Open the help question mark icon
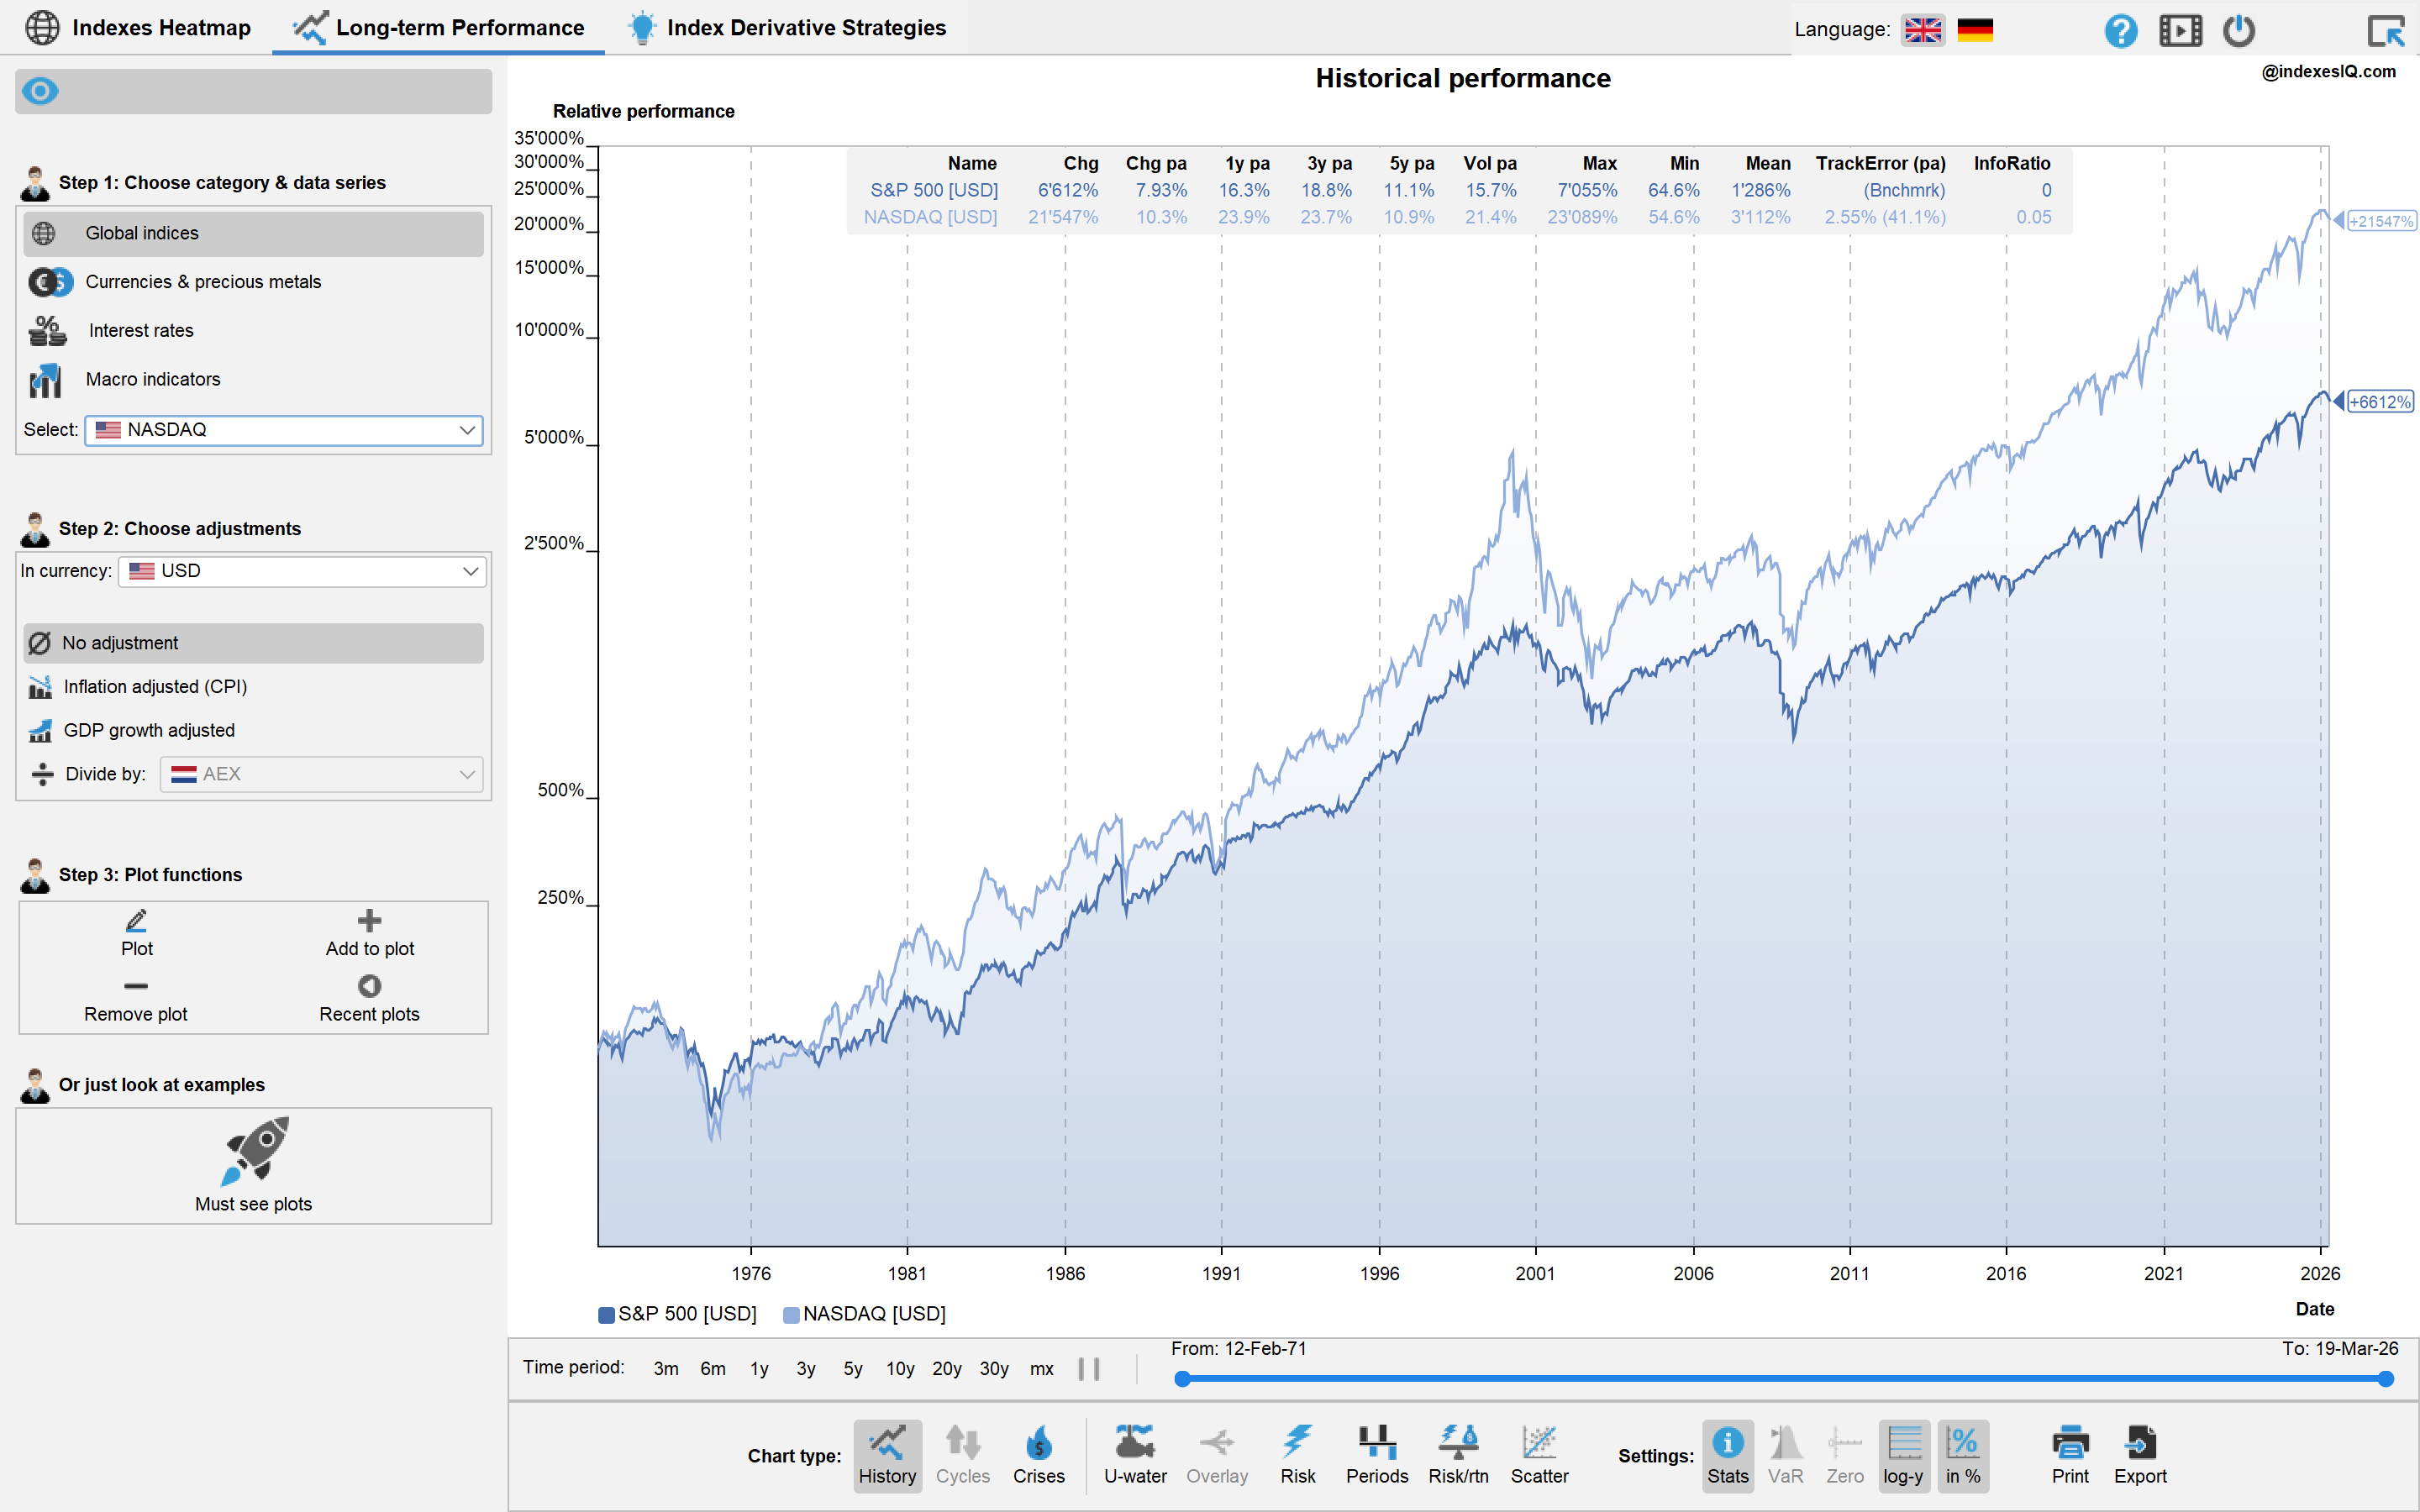The width and height of the screenshot is (2420, 1512). [2120, 30]
